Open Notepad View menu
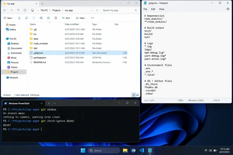This screenshot has width=233, height=155. (x=162, y=9)
